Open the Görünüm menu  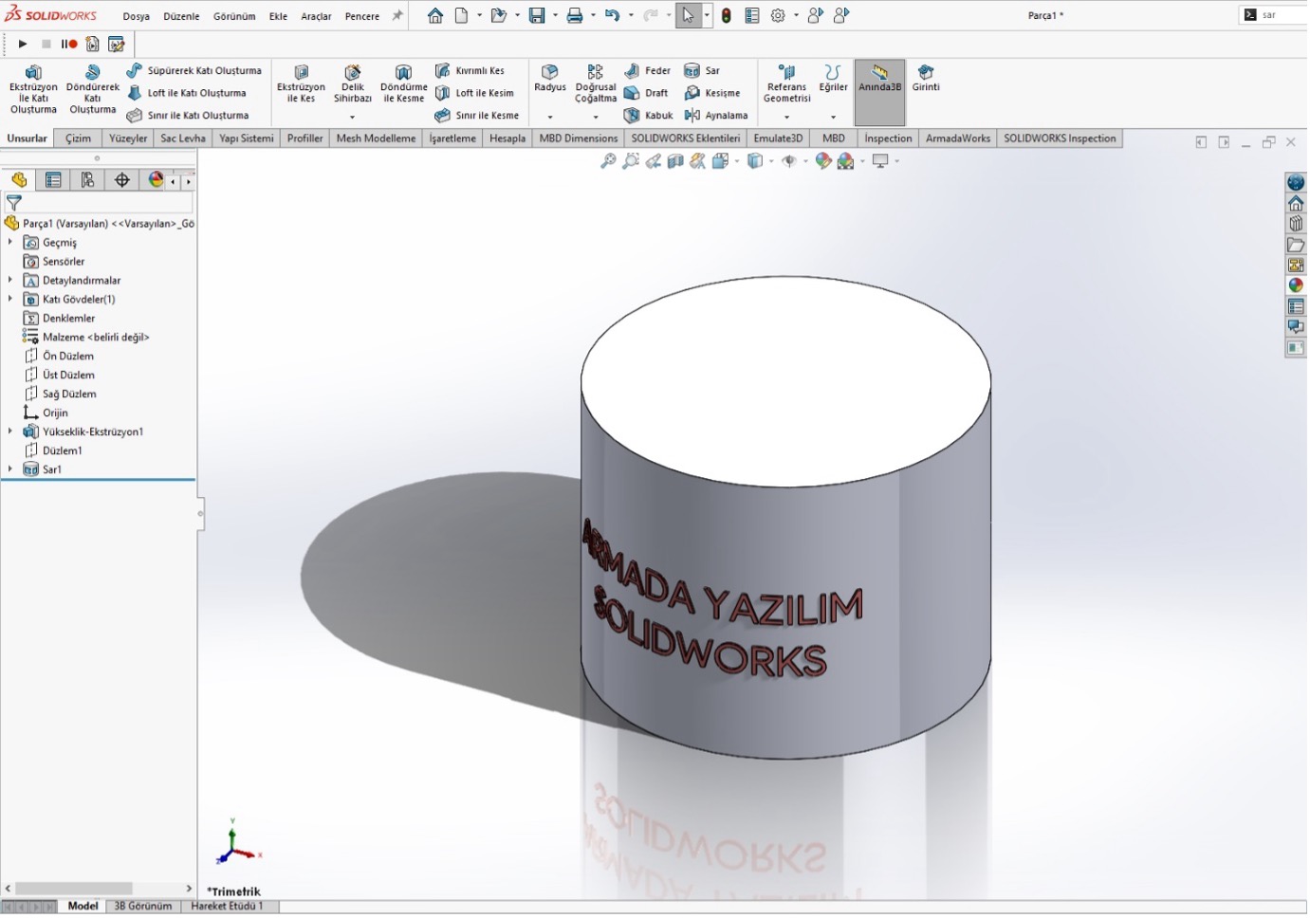(x=234, y=16)
